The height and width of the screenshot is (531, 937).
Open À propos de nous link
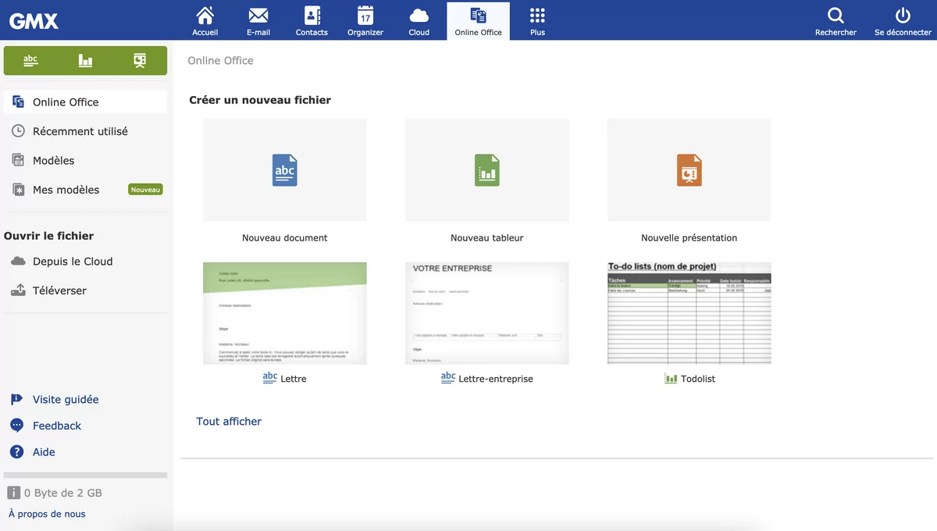coord(47,514)
